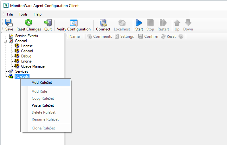This screenshot has height=145, width=227.
Task: Click the Save floppy disk icon
Action: (9, 23)
